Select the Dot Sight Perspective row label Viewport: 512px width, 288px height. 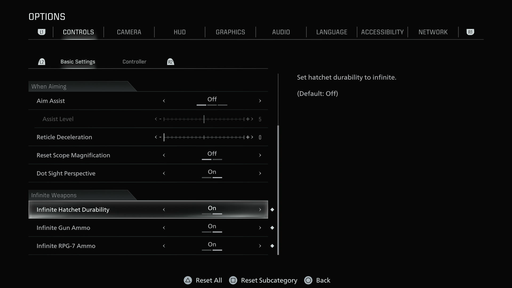coord(66,174)
